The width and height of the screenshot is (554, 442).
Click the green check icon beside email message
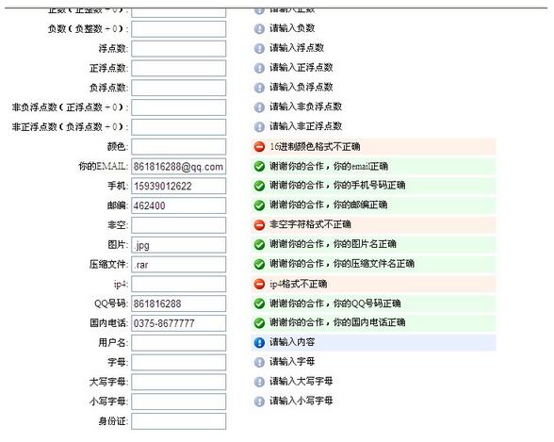point(259,166)
